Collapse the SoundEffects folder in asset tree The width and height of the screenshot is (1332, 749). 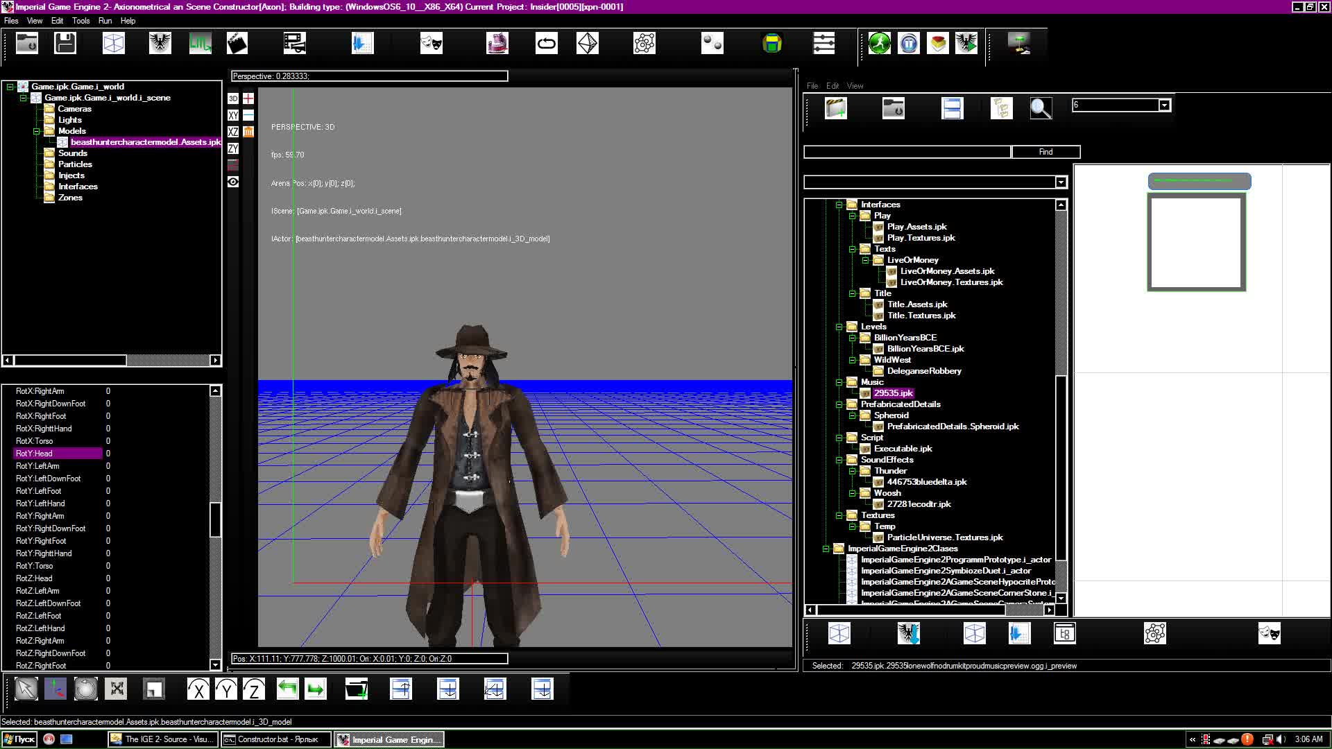[840, 460]
